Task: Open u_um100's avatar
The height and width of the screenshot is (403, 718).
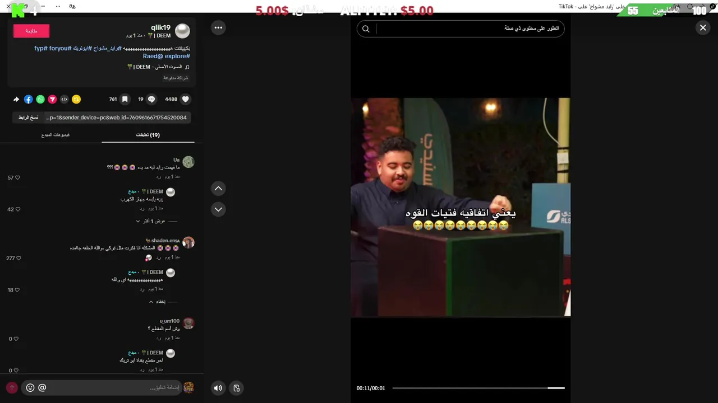Action: click(188, 323)
